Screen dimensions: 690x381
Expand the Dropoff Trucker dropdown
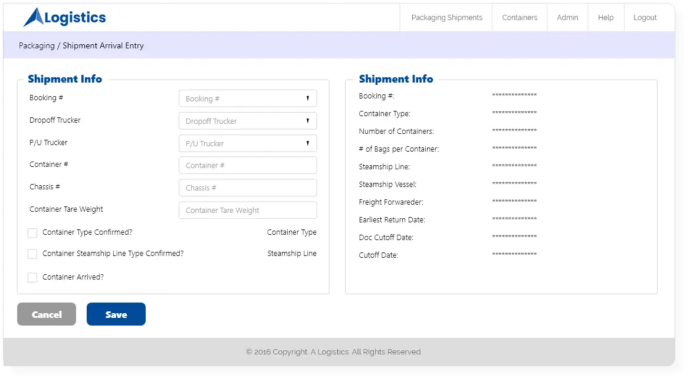pos(248,121)
